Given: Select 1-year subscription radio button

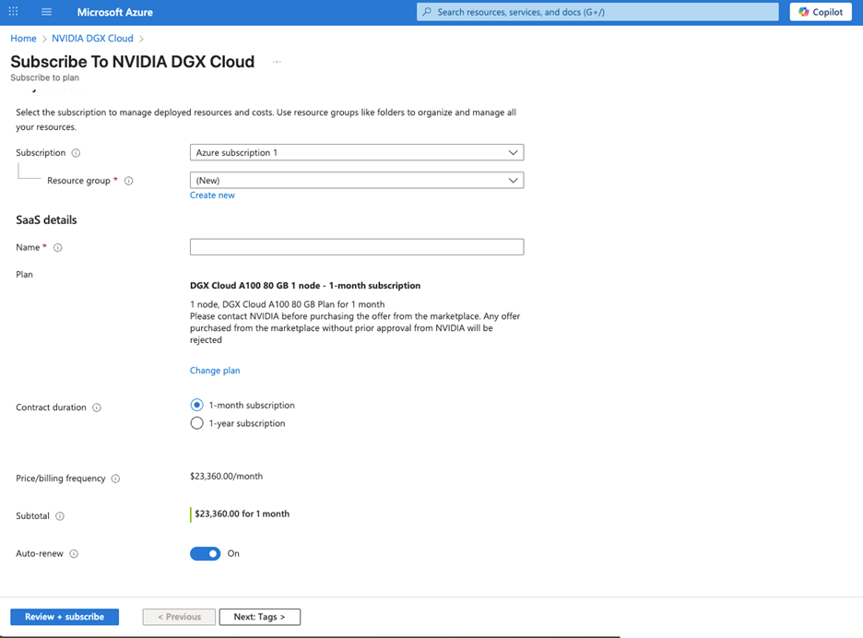Looking at the screenshot, I should [196, 423].
